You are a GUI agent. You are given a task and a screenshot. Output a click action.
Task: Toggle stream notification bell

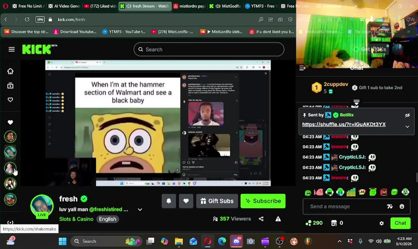click(169, 201)
